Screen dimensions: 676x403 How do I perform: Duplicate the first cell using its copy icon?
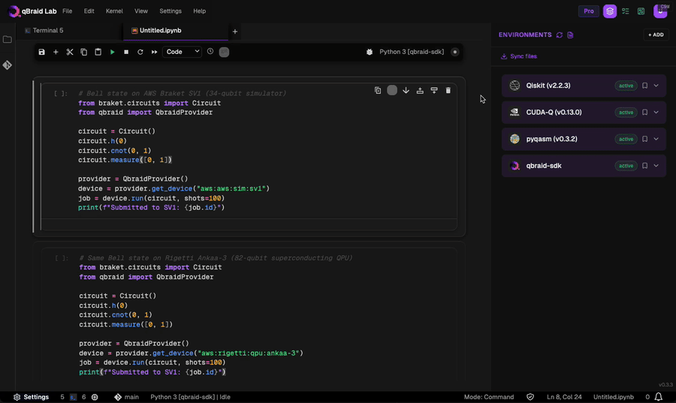click(378, 90)
